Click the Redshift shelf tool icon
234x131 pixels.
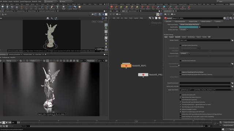point(111,7)
